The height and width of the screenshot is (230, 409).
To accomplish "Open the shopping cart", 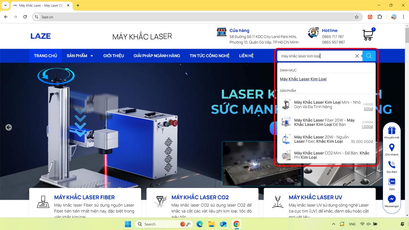I will coord(368,34).
